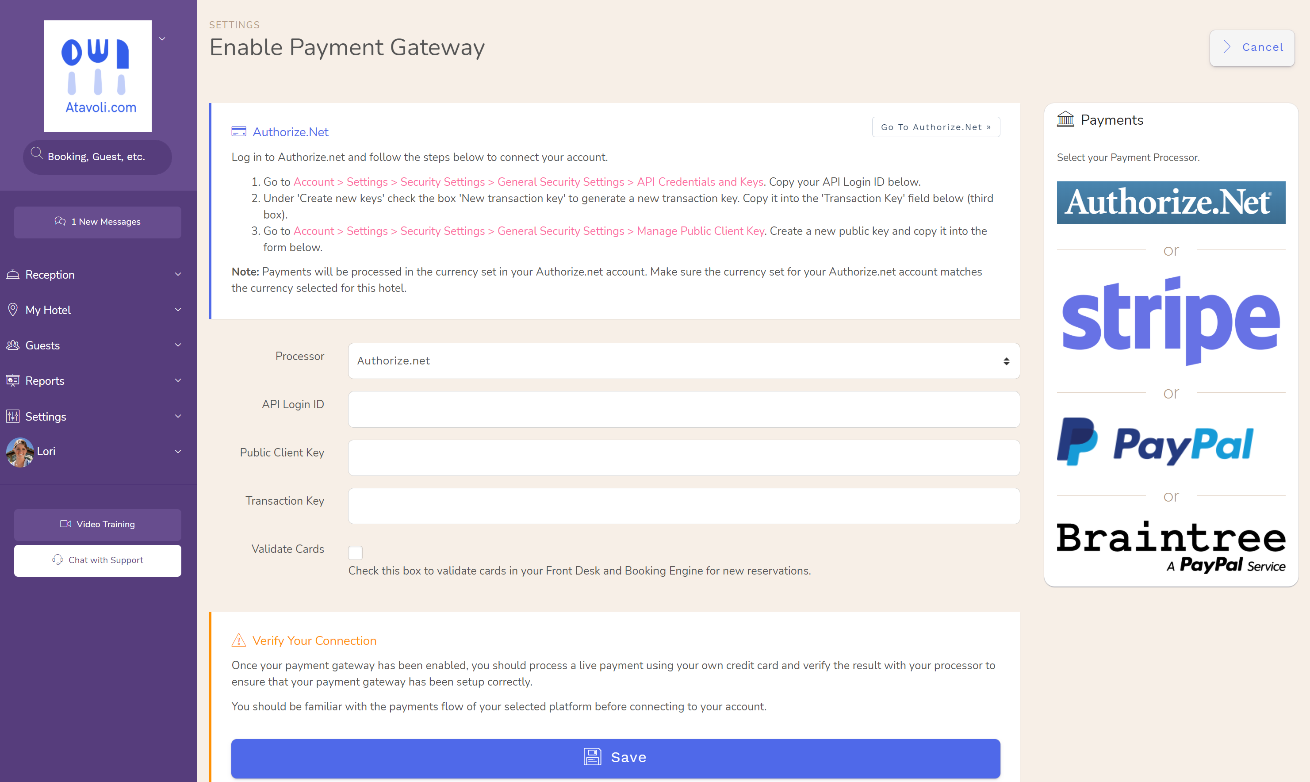This screenshot has height=782, width=1310.
Task: Click Chat with Support button
Action: coord(97,560)
